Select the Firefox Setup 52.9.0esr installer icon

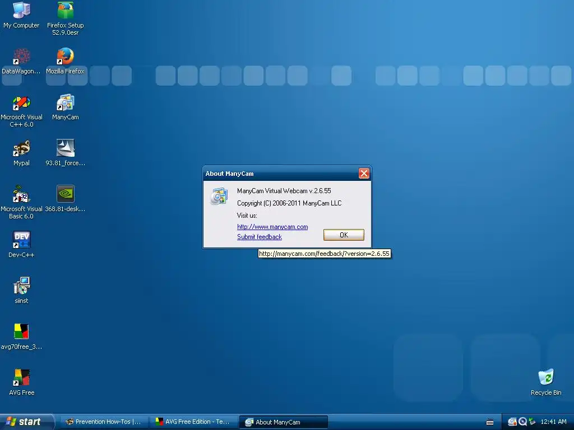pos(65,18)
